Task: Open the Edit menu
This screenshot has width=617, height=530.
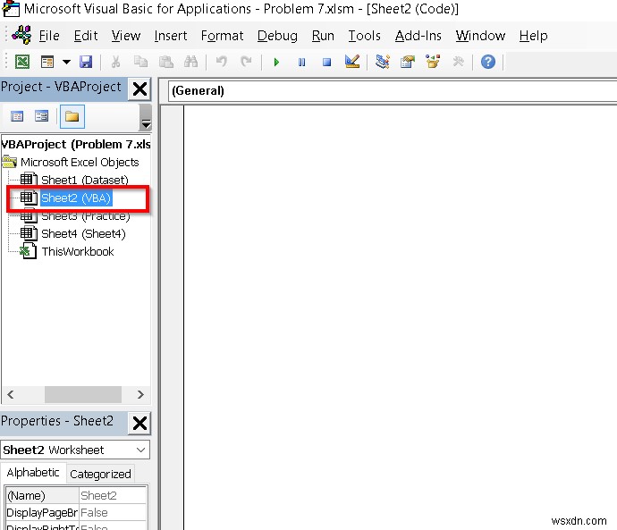Action: 85,36
